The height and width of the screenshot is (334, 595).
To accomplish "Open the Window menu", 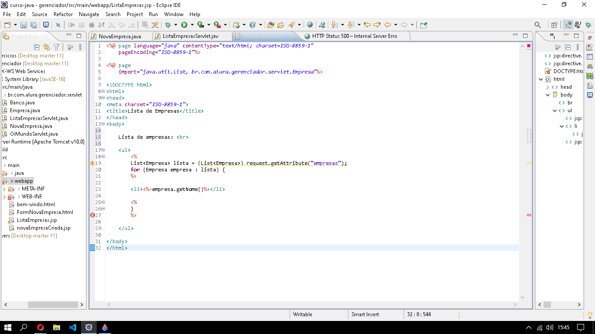I will (x=174, y=14).
